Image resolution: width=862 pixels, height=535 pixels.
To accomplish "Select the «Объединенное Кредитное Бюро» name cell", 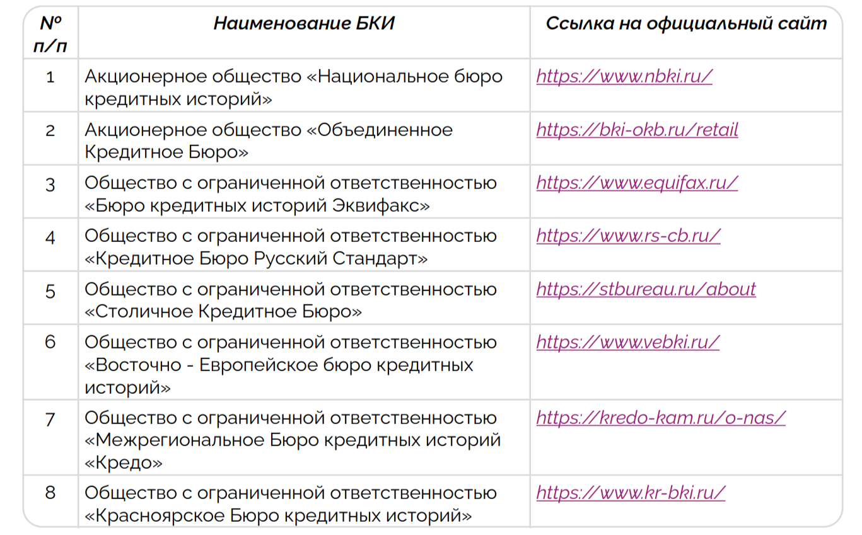I will coord(268,141).
